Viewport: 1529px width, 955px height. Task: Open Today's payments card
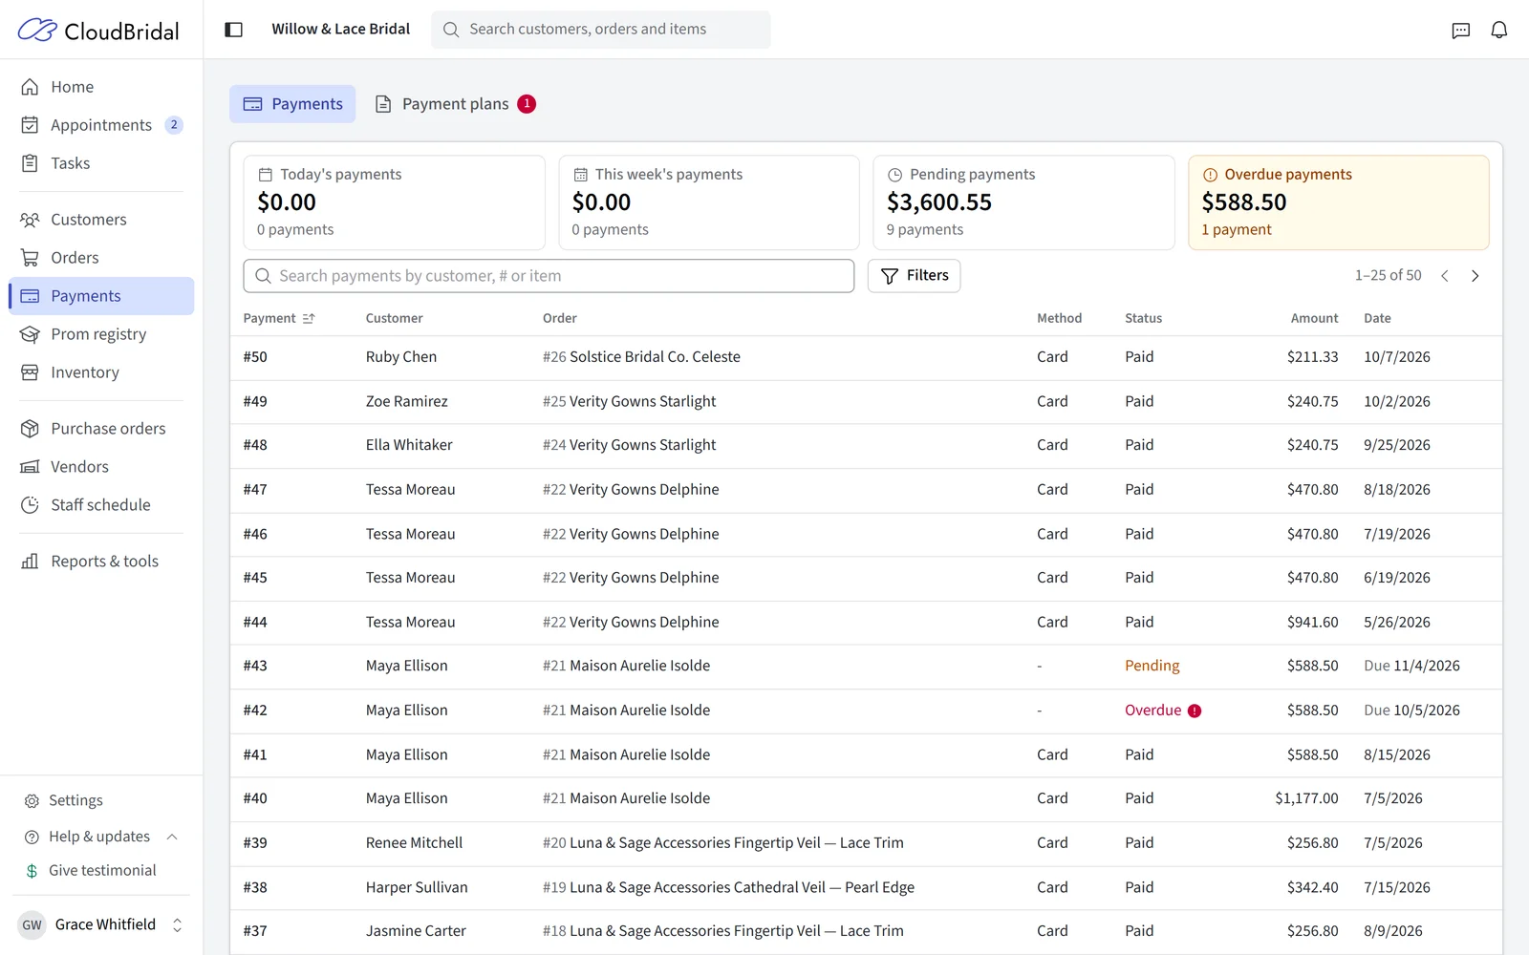tap(394, 202)
